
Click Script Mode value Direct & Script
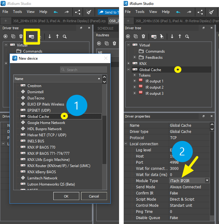coord(182,199)
